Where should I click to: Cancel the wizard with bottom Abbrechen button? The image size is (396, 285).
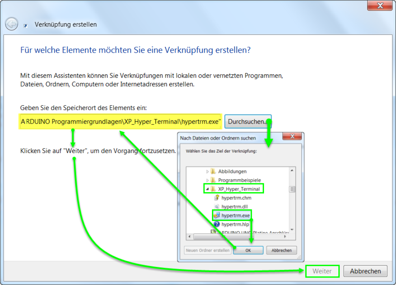pyautogui.click(x=365, y=271)
